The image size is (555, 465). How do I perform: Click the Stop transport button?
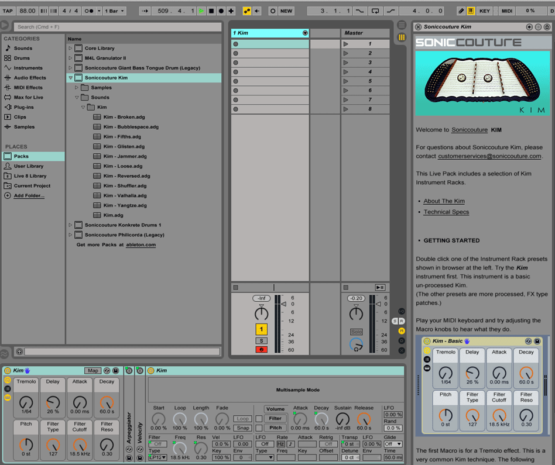point(211,11)
